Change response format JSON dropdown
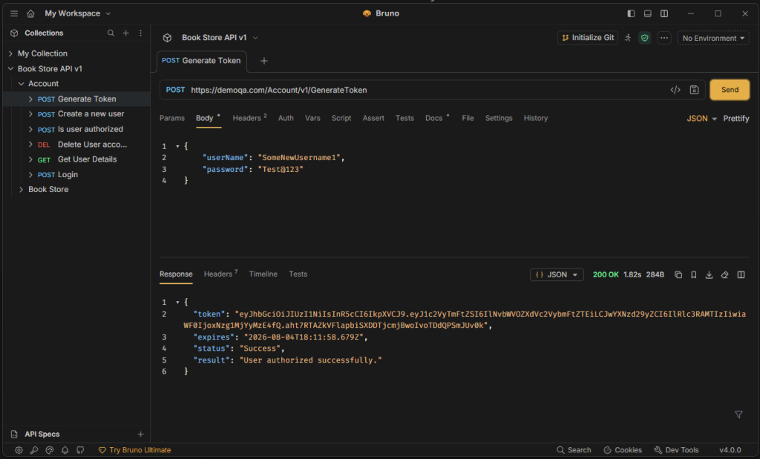Viewport: 760px width, 459px height. click(x=557, y=274)
